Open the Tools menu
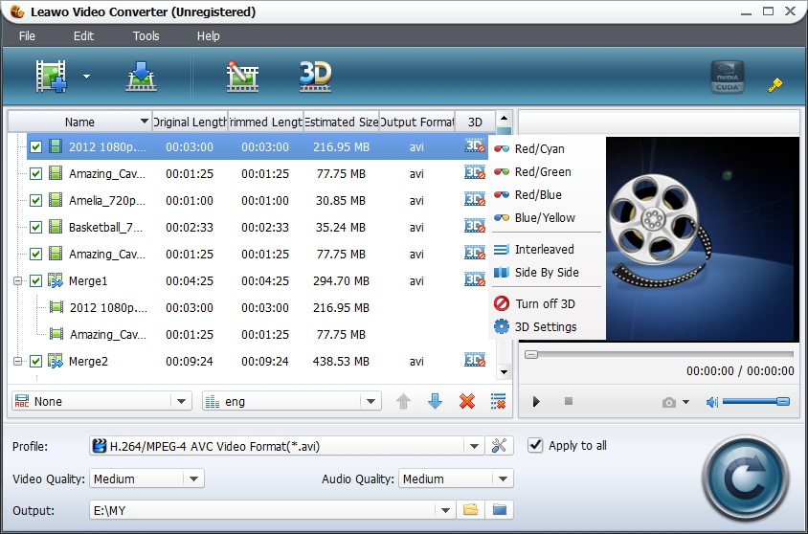The image size is (808, 534). [x=146, y=36]
